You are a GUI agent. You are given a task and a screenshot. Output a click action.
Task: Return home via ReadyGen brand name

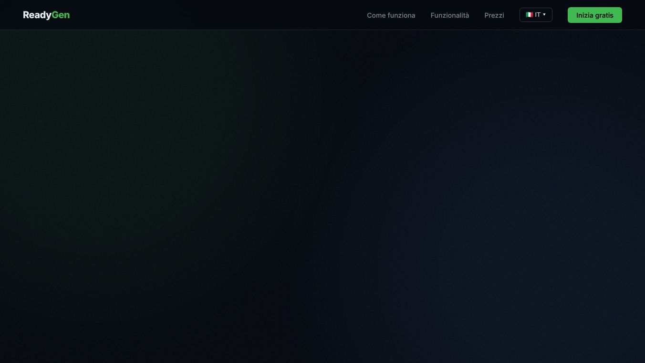tap(46, 15)
